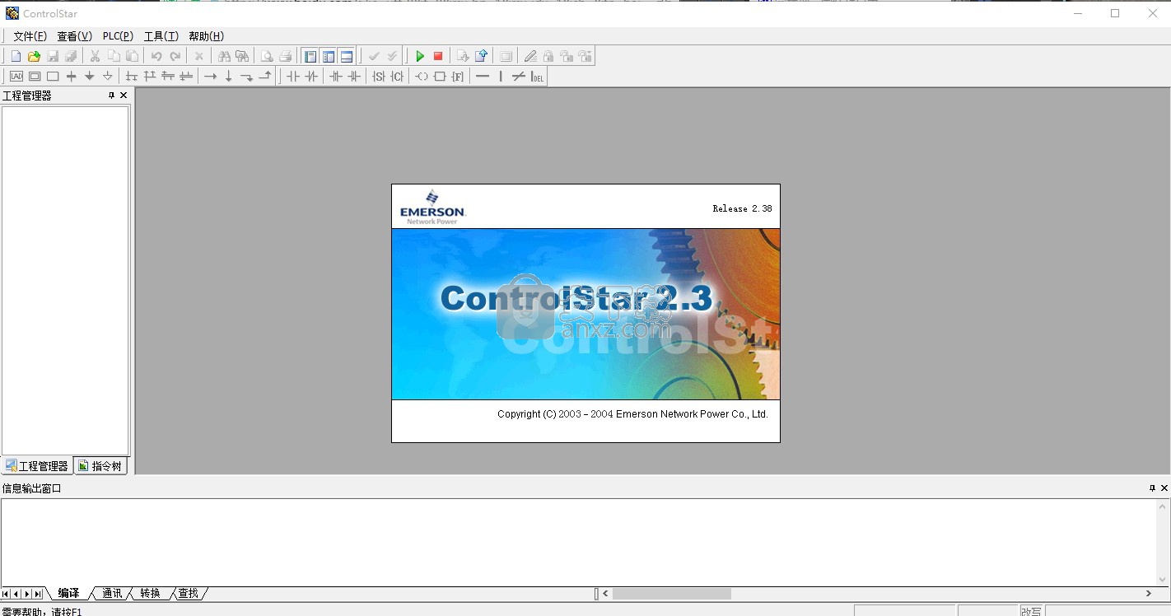This screenshot has height=616, width=1171.
Task: Insert a coil with the parentheses icon
Action: [422, 77]
